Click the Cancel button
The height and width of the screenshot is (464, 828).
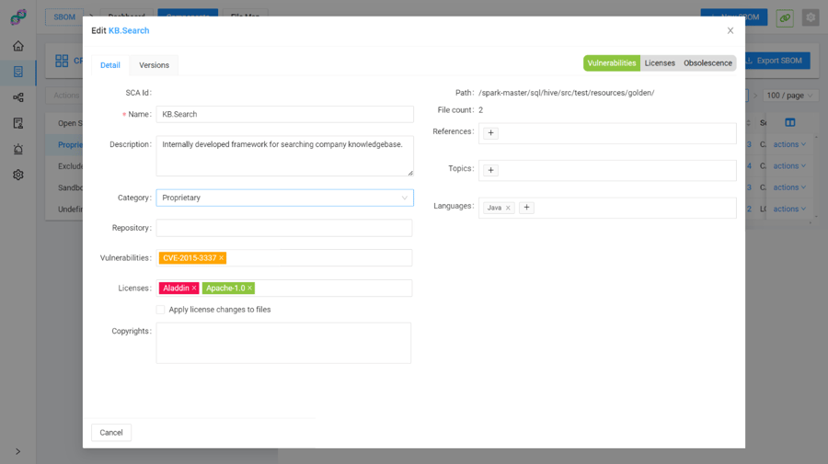pyautogui.click(x=111, y=433)
